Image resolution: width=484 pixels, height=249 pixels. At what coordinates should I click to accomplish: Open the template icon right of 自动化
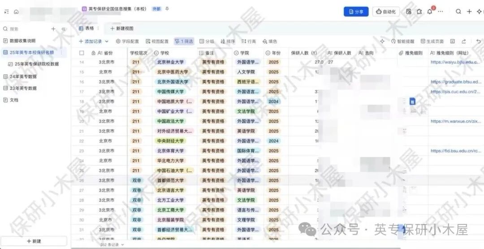tap(409, 12)
